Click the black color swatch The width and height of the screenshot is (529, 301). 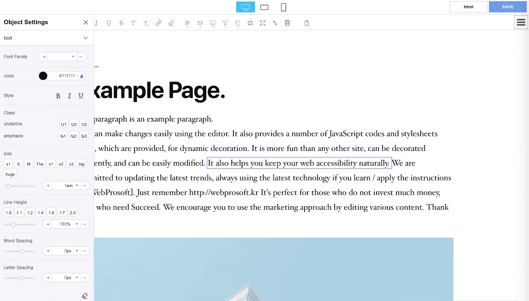click(43, 76)
